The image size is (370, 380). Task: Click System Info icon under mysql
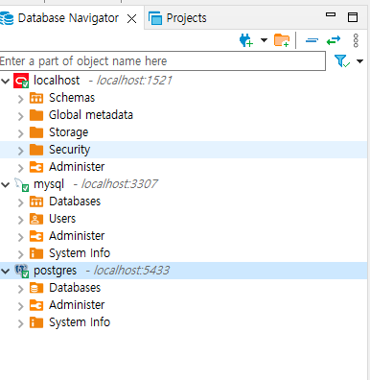tap(36, 253)
